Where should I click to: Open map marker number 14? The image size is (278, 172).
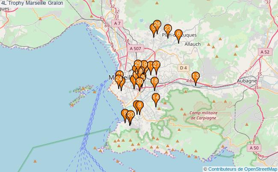pos(156,98)
